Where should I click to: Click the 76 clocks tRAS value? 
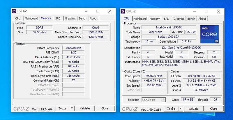coord(73,71)
